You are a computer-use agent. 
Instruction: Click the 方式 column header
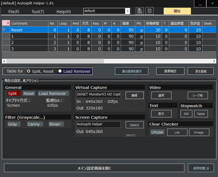86,24
